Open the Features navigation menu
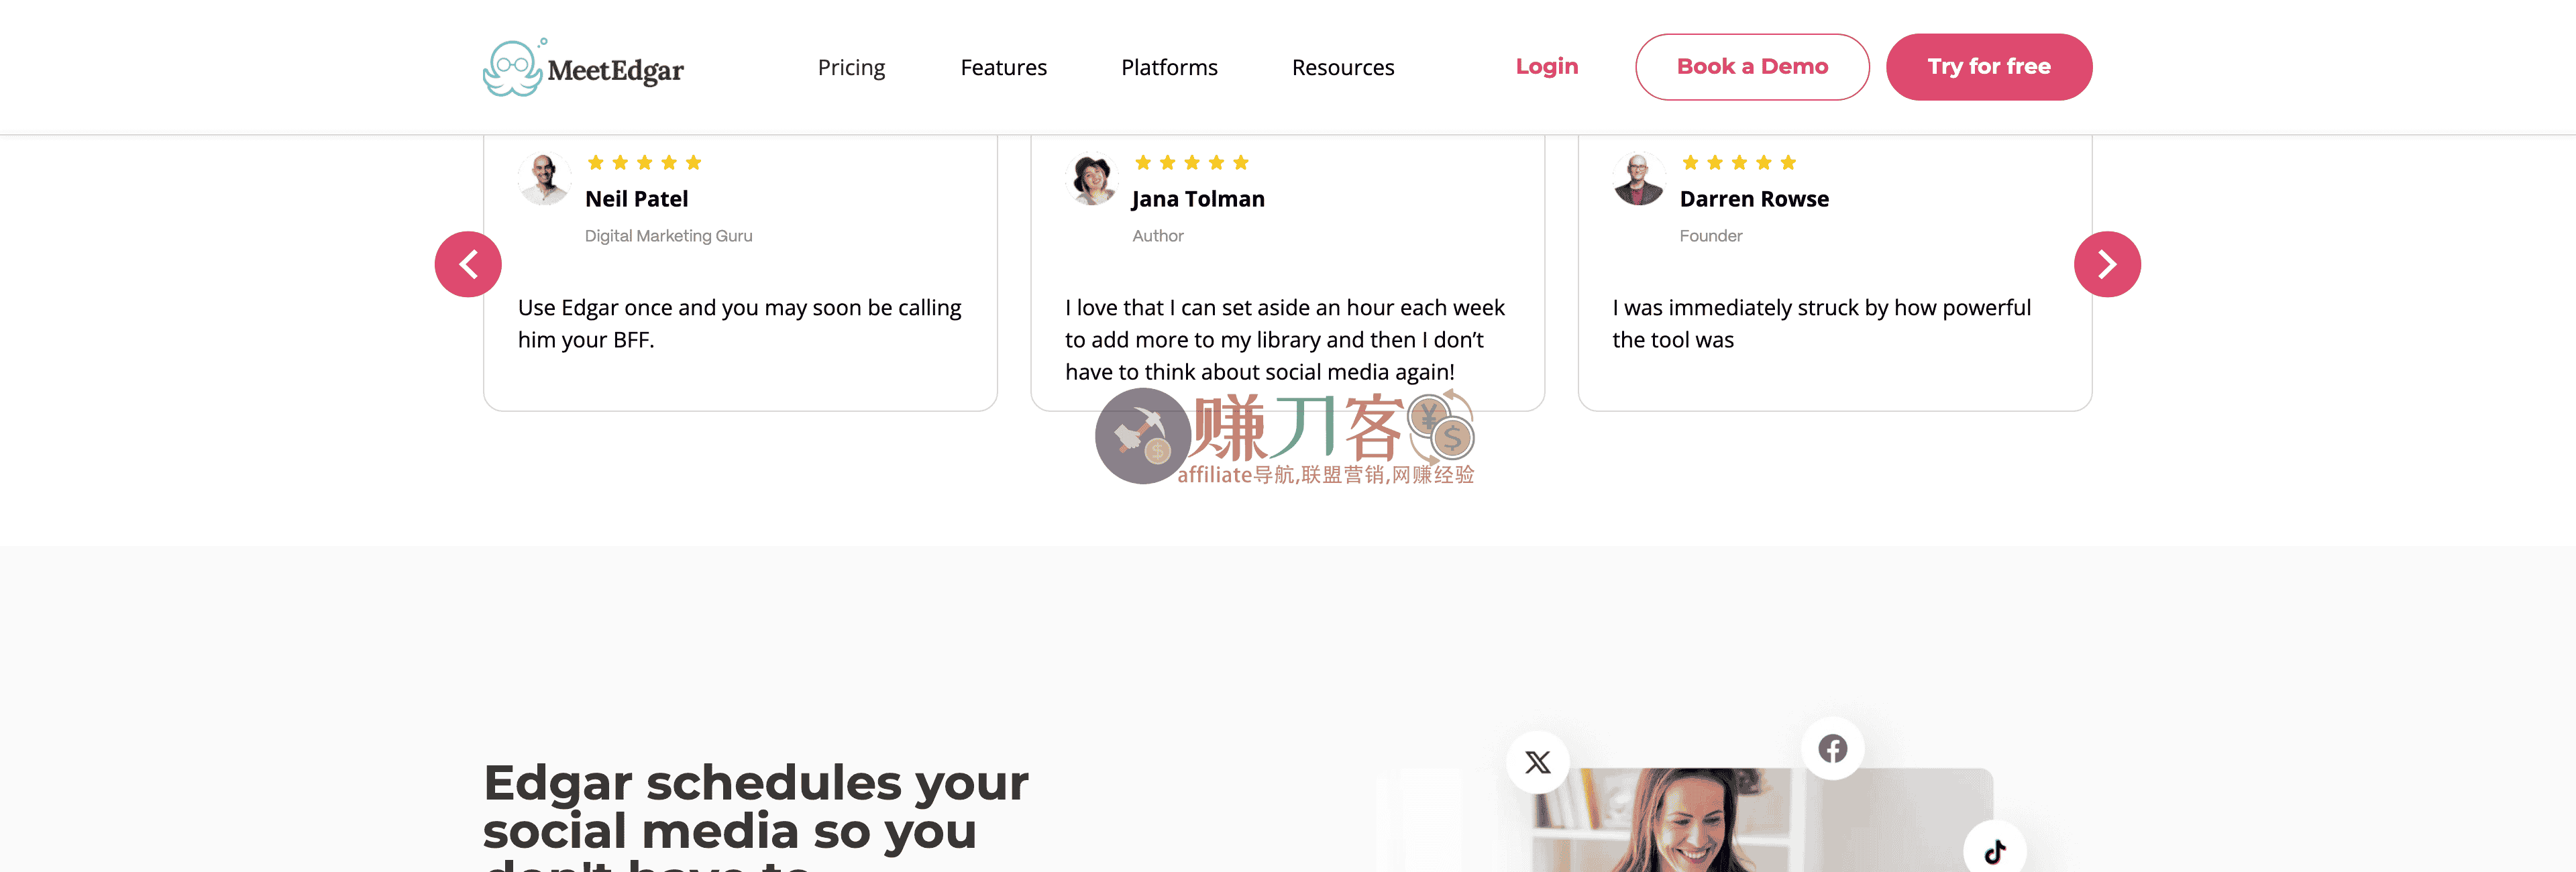2576x872 pixels. click(1003, 67)
